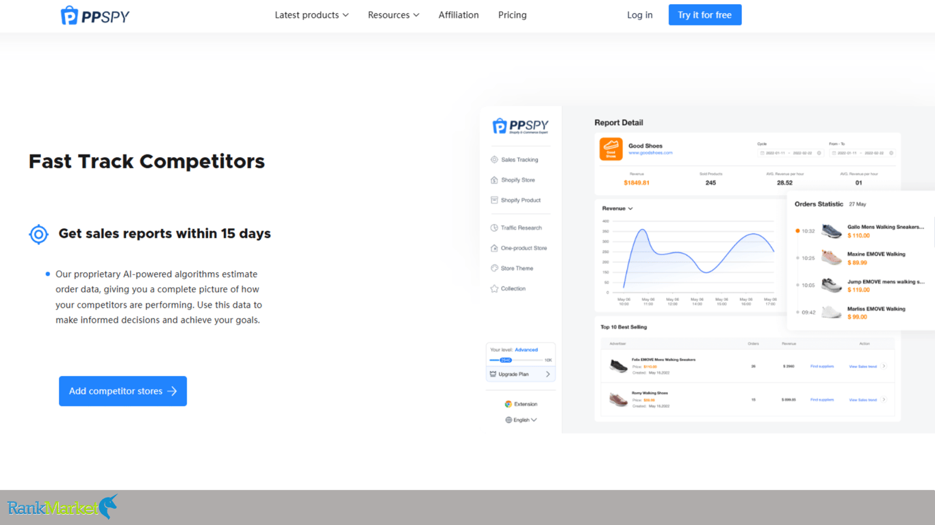Click the Fast Track Competitors heading

tap(146, 161)
